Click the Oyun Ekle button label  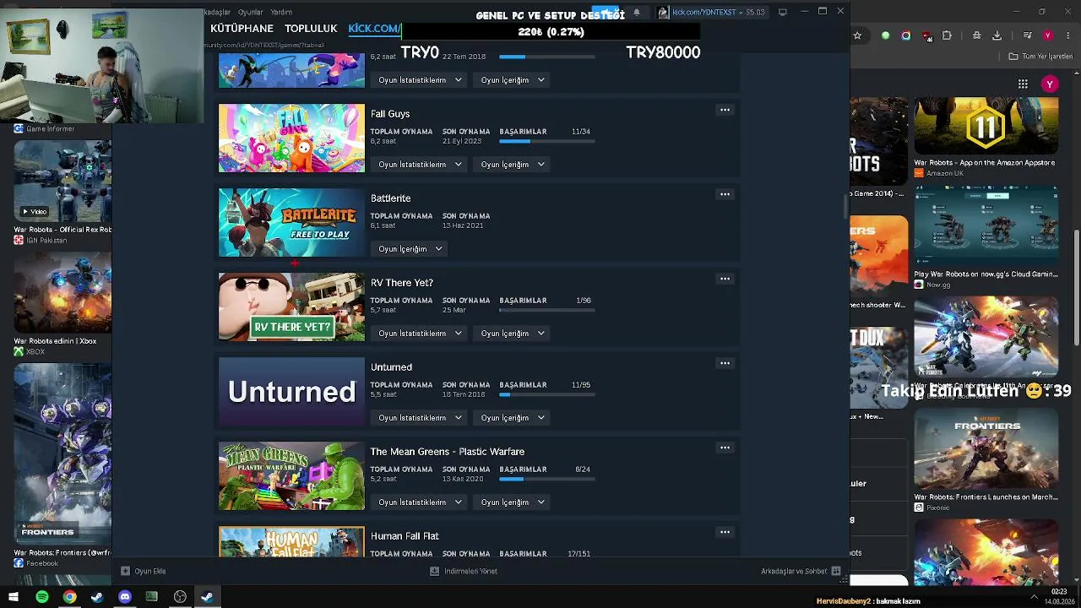pos(150,572)
